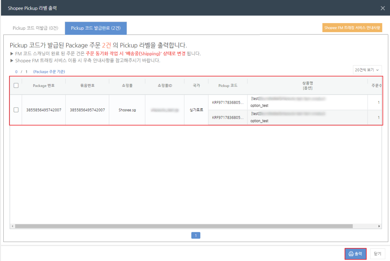Check the box for package 3855856495742007
This screenshot has height=261, width=390.
[16, 110]
